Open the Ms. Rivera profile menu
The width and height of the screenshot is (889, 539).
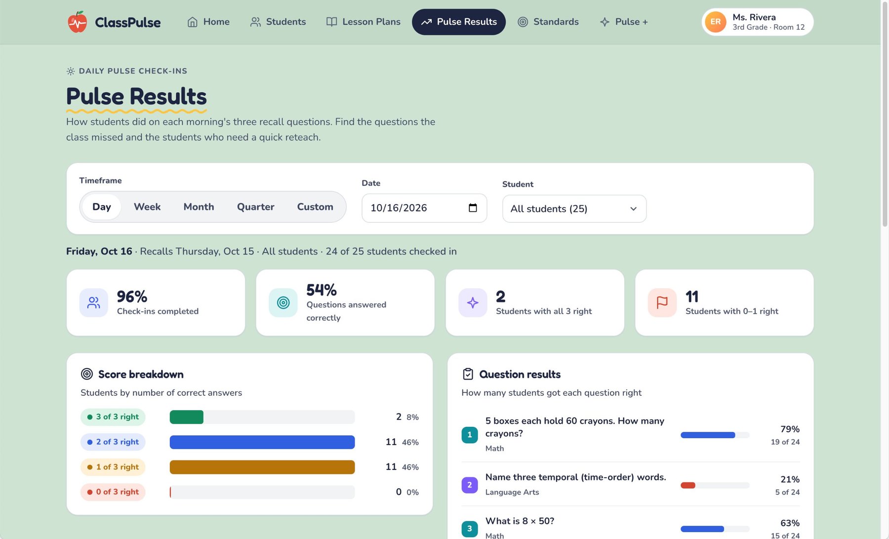coord(758,22)
